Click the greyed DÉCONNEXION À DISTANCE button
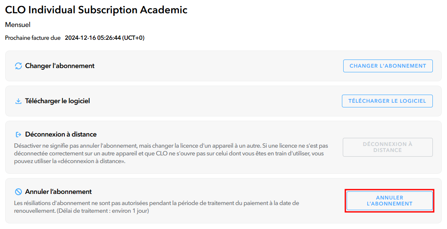447x229 pixels. [388, 147]
